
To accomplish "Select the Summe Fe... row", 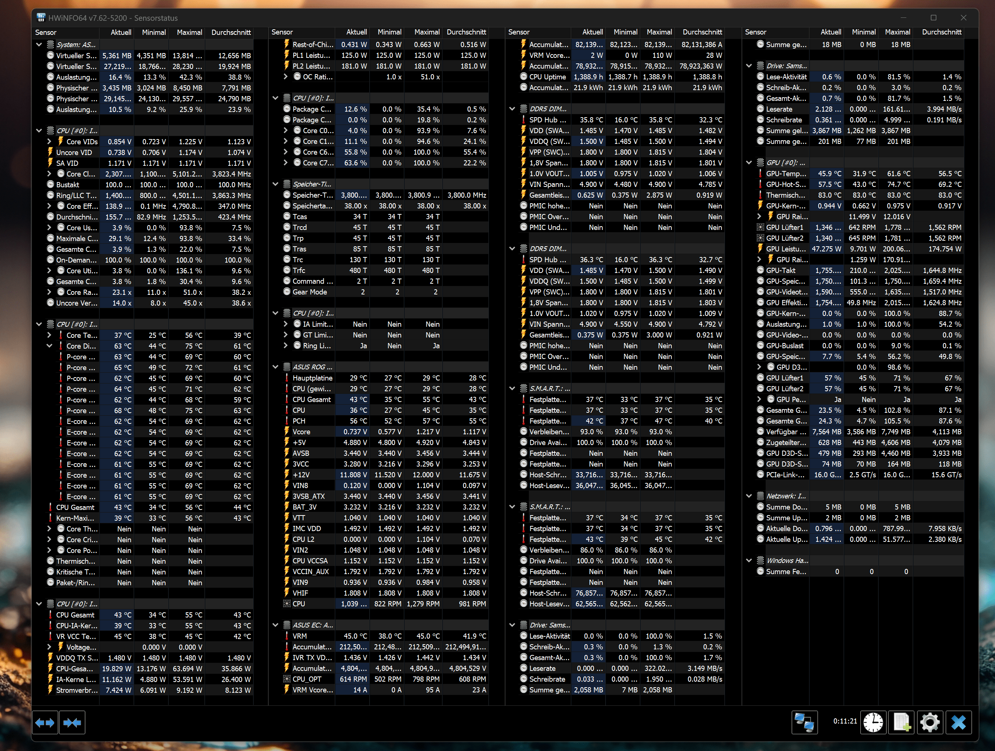I will 854,571.
